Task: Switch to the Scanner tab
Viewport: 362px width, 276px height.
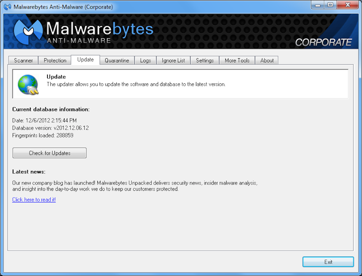Action: point(23,60)
